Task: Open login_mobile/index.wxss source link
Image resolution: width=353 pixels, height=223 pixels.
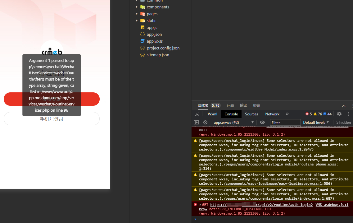Action: point(274,198)
